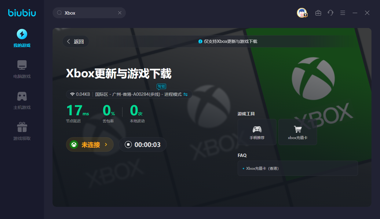Expand the 未连接 Xbox connection status
The image size is (380, 219).
coord(90,144)
